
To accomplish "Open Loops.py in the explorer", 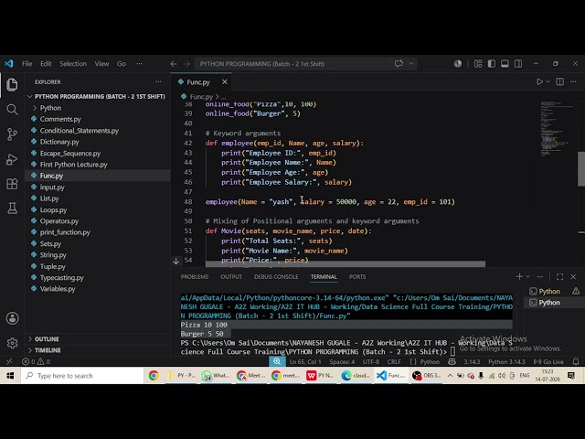I will pos(53,209).
